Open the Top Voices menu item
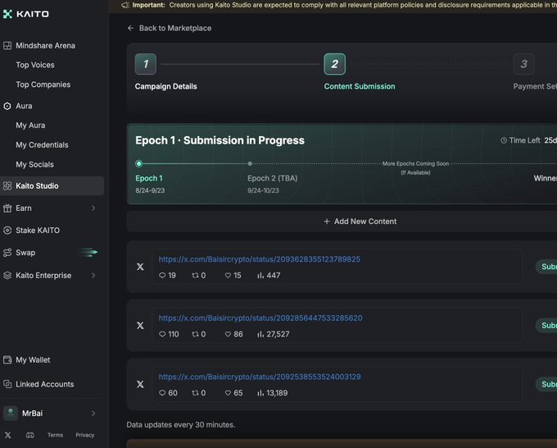 coord(35,65)
